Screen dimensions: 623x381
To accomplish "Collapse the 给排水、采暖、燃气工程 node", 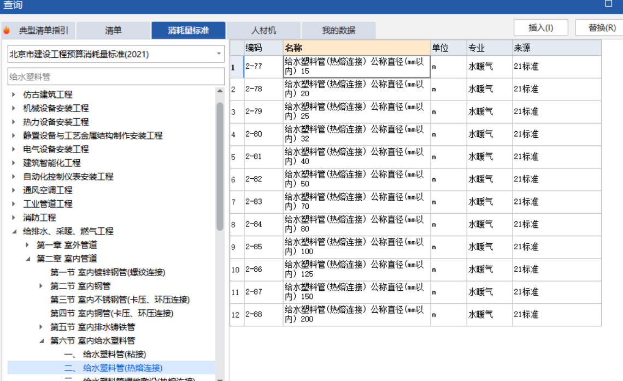I will click(x=14, y=231).
